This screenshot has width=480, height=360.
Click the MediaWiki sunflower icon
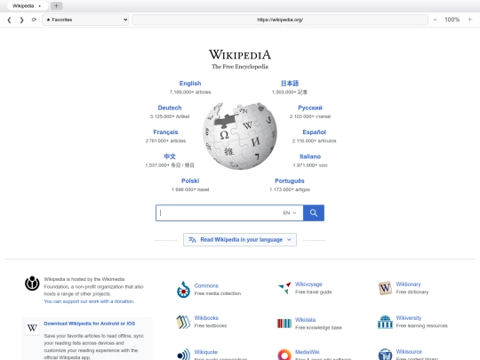pyautogui.click(x=284, y=355)
